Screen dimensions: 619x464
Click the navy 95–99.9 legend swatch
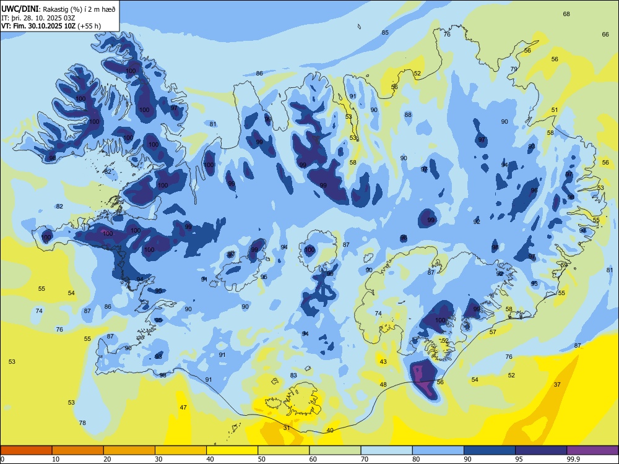click(x=541, y=450)
